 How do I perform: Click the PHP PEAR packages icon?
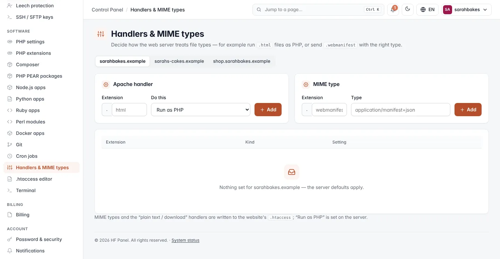[10, 76]
